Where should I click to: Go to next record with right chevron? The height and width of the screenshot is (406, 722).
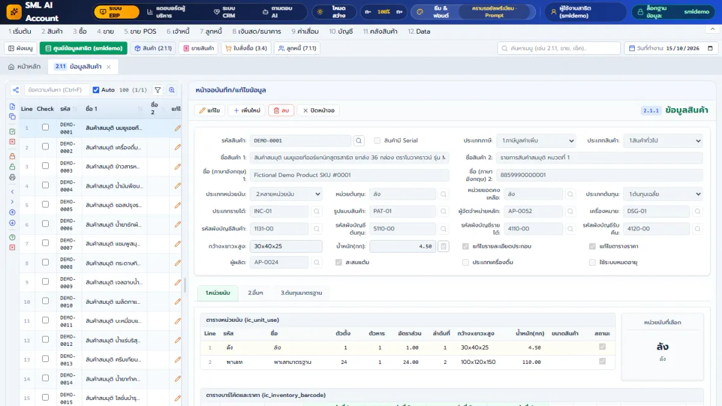[x=12, y=201]
